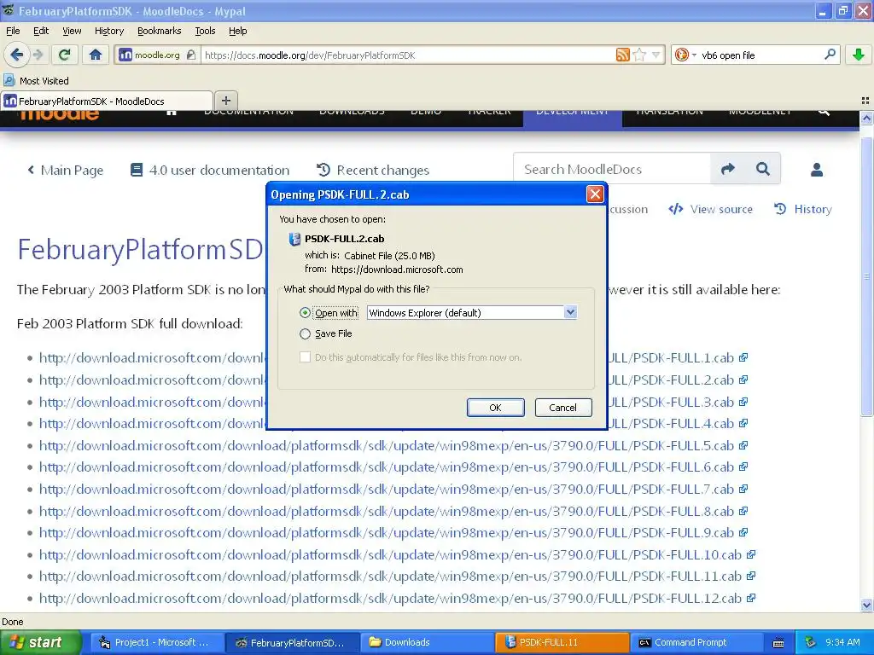Open the Bookmarks menu

click(159, 31)
